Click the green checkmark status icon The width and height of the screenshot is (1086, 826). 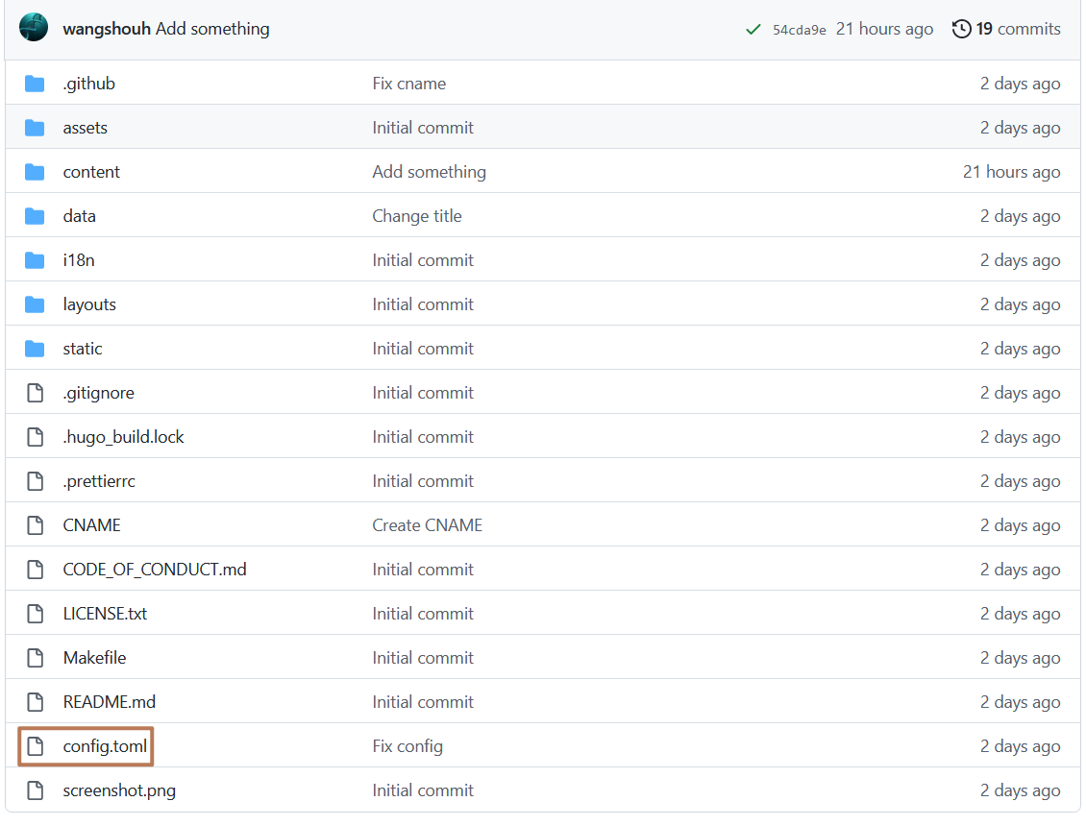coord(753,29)
